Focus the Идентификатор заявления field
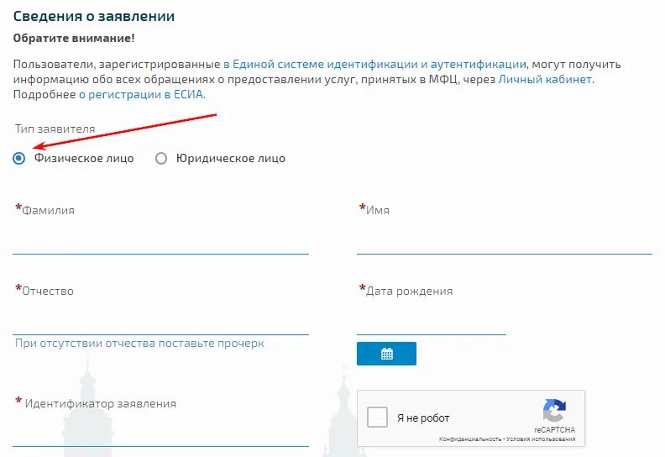This screenshot has height=457, width=665. click(x=160, y=433)
